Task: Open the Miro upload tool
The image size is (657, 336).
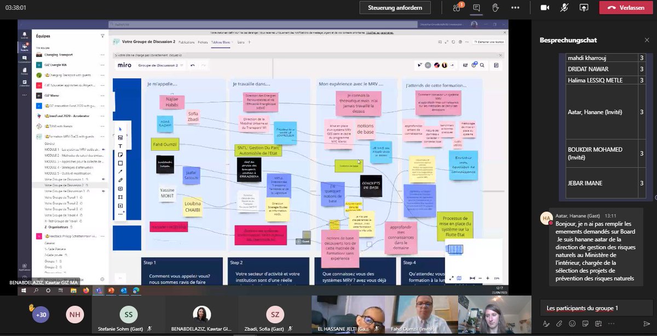Action: (120, 205)
